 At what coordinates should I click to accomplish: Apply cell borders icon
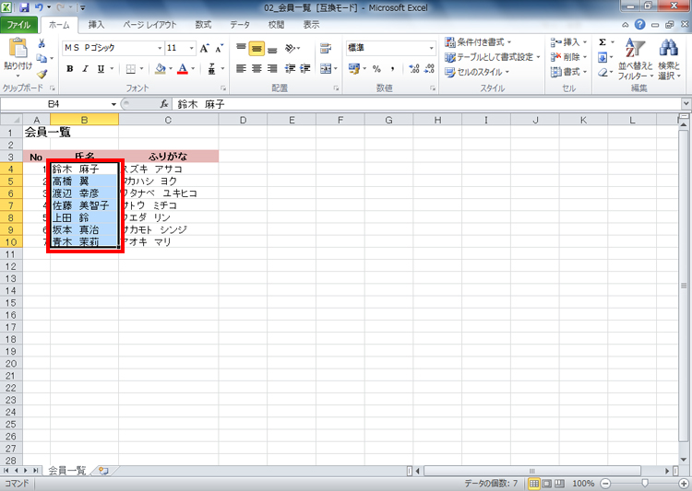tap(131, 69)
